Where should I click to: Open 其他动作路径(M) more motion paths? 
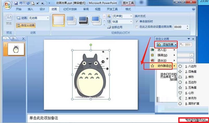pyautogui.click(x=194, y=120)
